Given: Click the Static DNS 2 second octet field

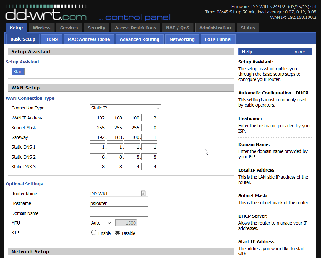Looking at the screenshot, I should [x=115, y=157].
